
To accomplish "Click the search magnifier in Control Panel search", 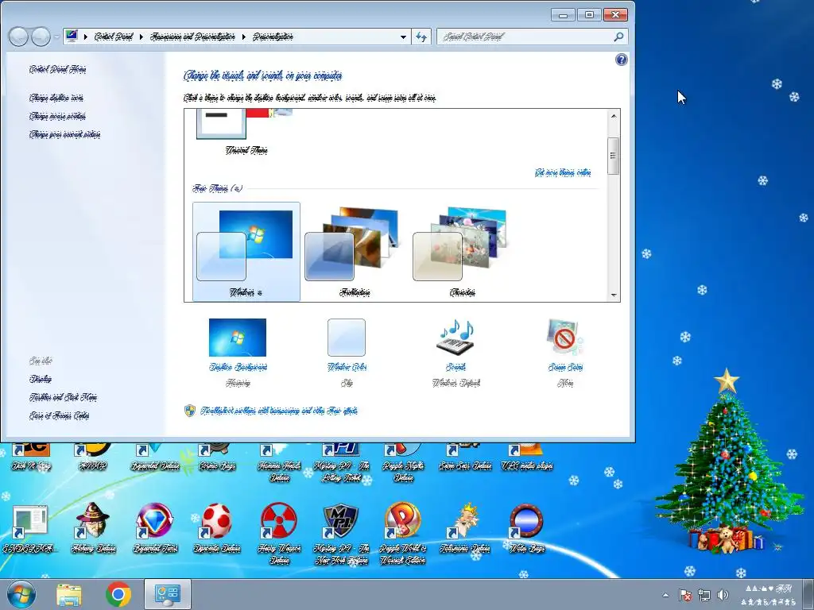I will [x=618, y=37].
